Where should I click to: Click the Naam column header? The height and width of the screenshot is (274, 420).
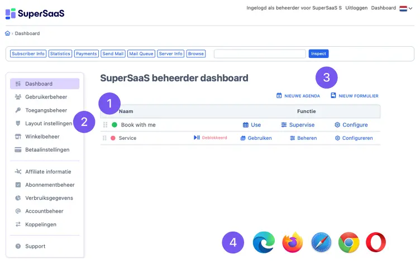coord(126,111)
